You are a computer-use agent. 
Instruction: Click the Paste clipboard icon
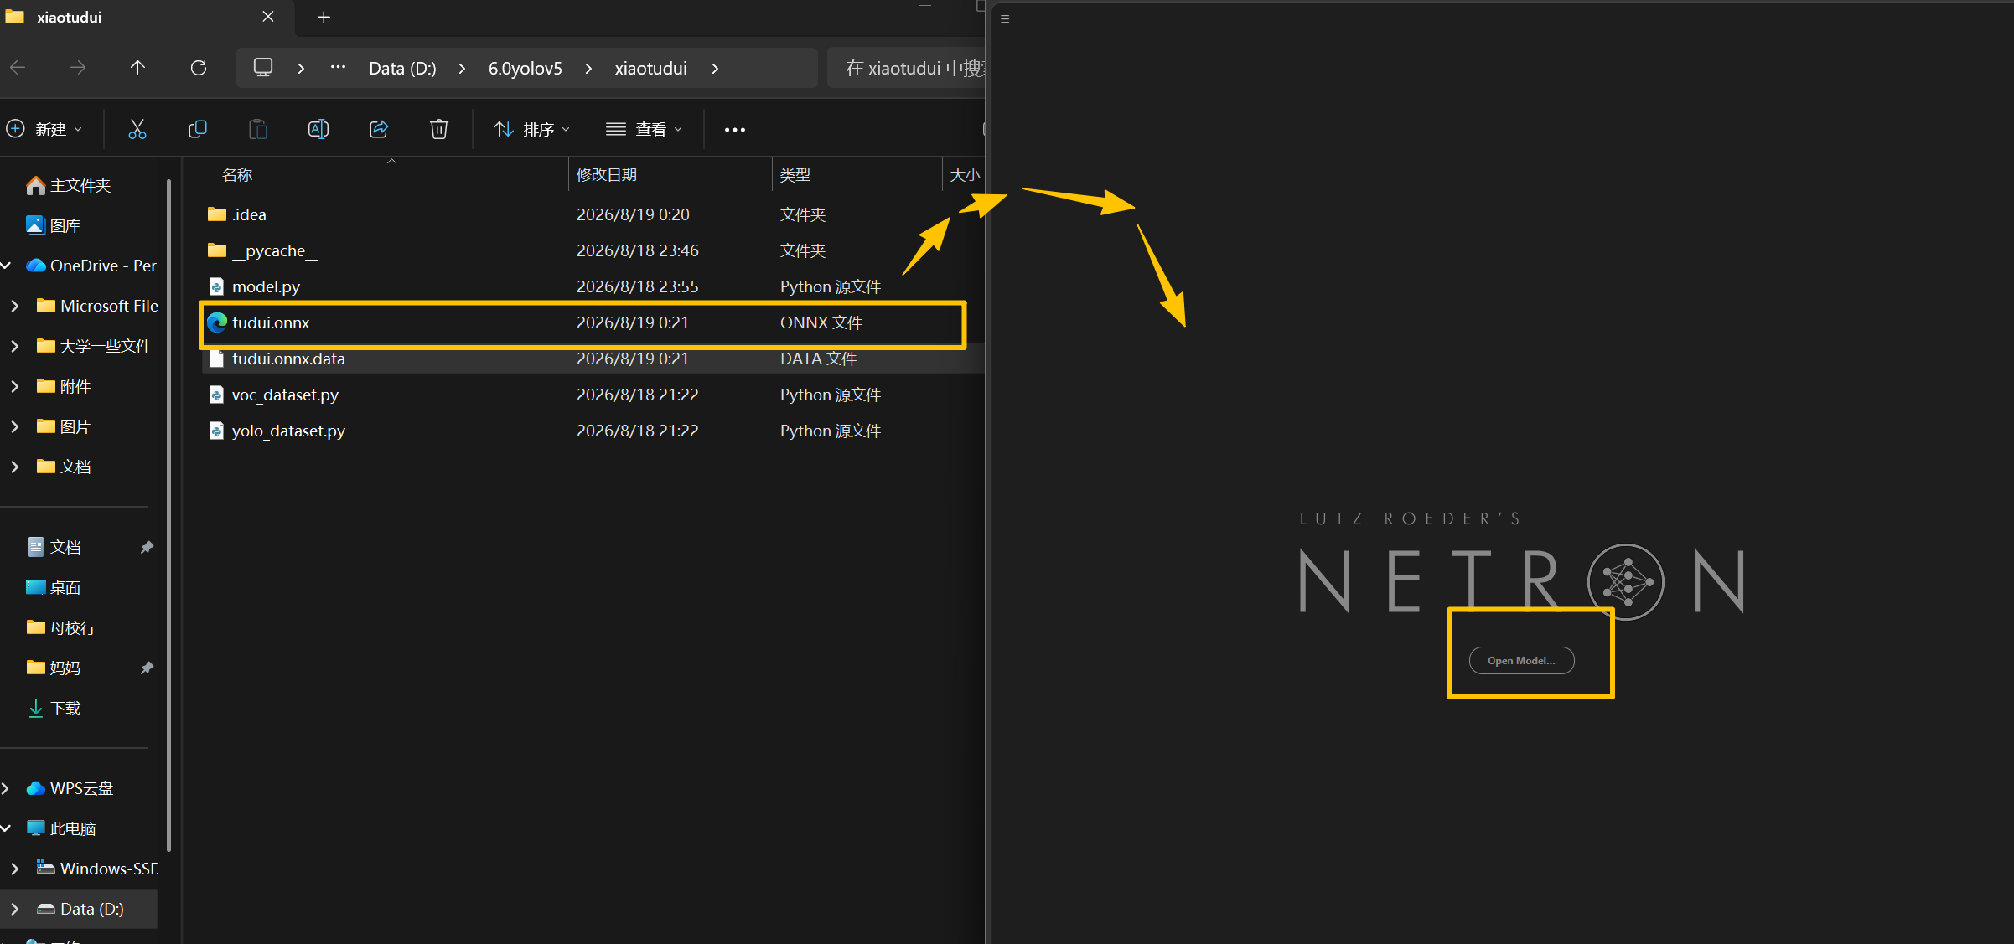click(x=258, y=129)
